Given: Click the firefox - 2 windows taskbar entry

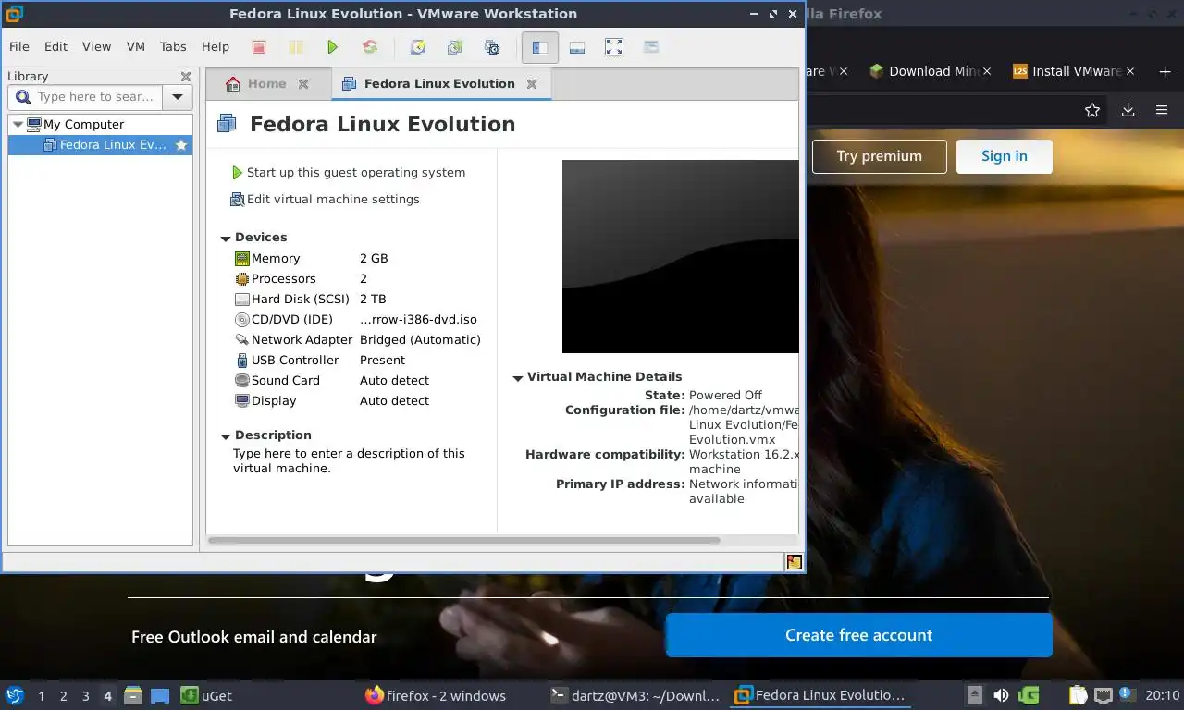Looking at the screenshot, I should (x=436, y=695).
